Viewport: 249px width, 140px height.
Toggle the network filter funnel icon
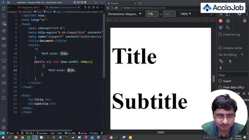pos(221,28)
